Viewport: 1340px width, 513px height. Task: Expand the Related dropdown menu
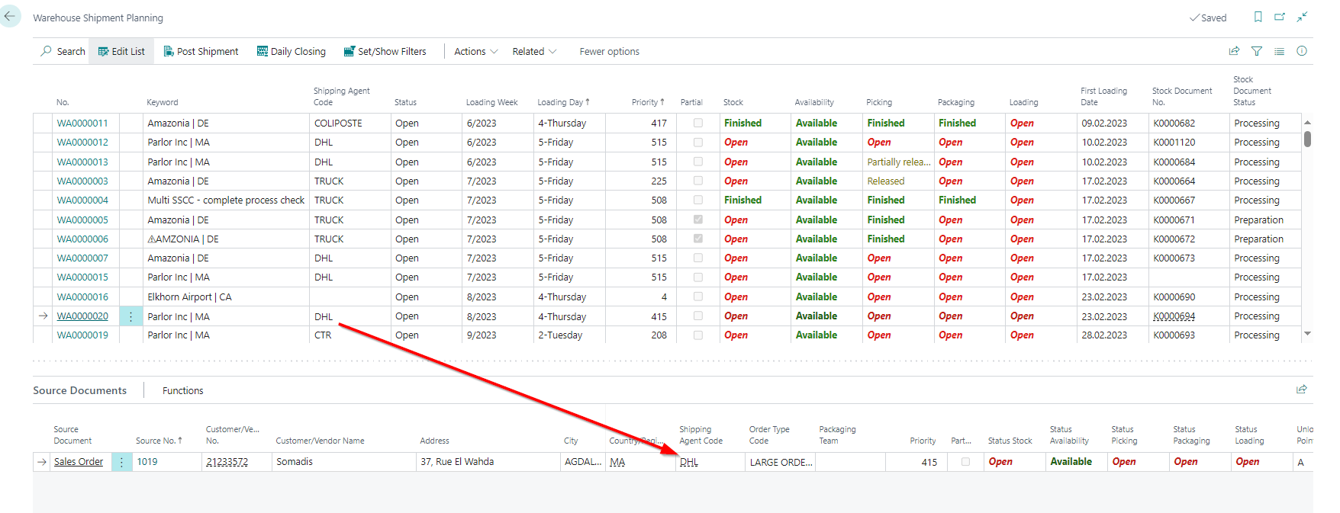point(534,51)
